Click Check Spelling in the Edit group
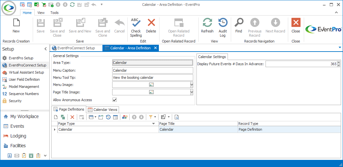Image resolution: width=343 pixels, height=167 pixels. [136, 28]
